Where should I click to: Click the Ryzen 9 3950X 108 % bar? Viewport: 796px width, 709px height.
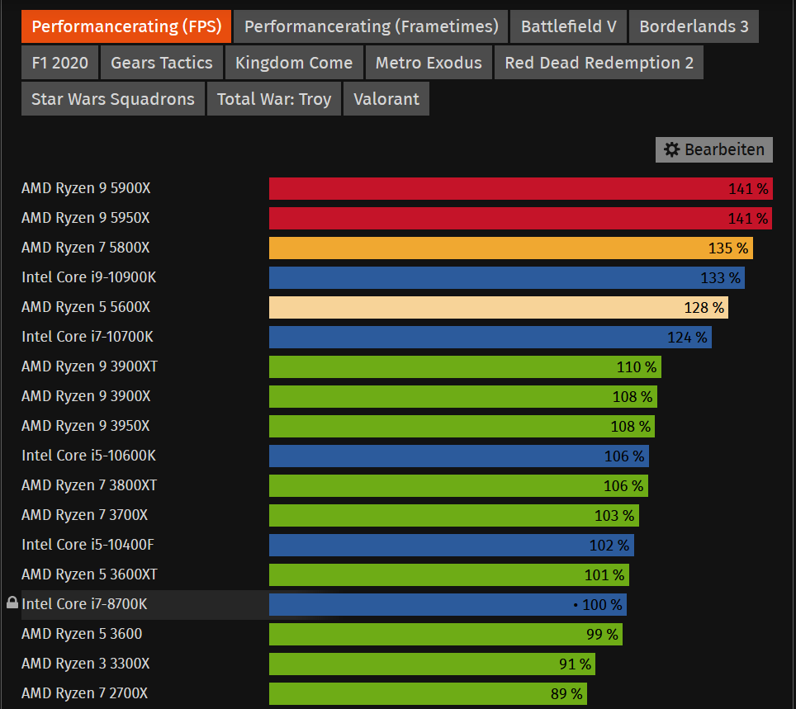point(462,427)
